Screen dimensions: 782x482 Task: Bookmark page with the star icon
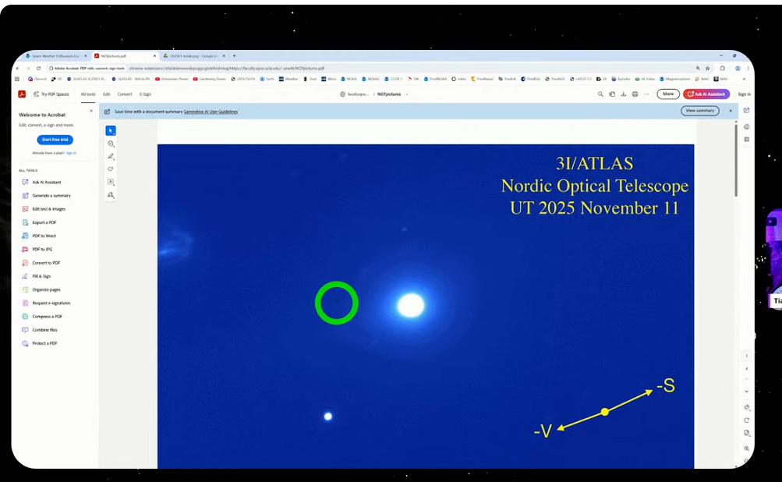click(708, 69)
